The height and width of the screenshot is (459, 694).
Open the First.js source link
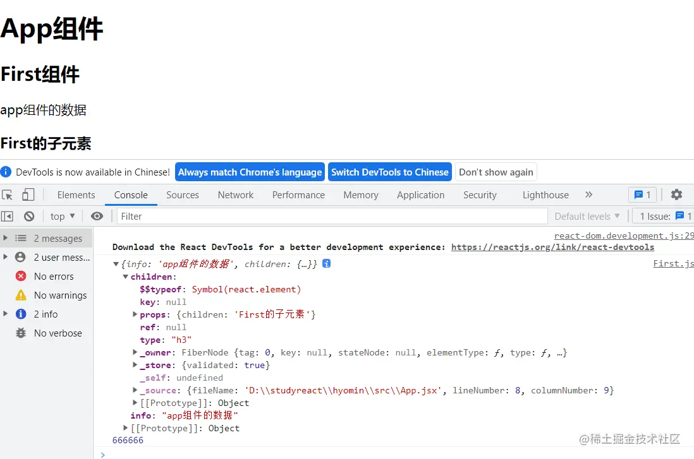tap(674, 263)
